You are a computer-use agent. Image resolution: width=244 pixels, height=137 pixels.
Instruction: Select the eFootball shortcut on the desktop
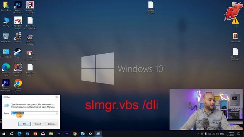18,70
